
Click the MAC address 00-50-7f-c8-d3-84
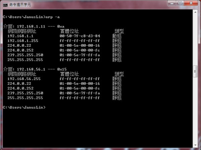[80, 36]
